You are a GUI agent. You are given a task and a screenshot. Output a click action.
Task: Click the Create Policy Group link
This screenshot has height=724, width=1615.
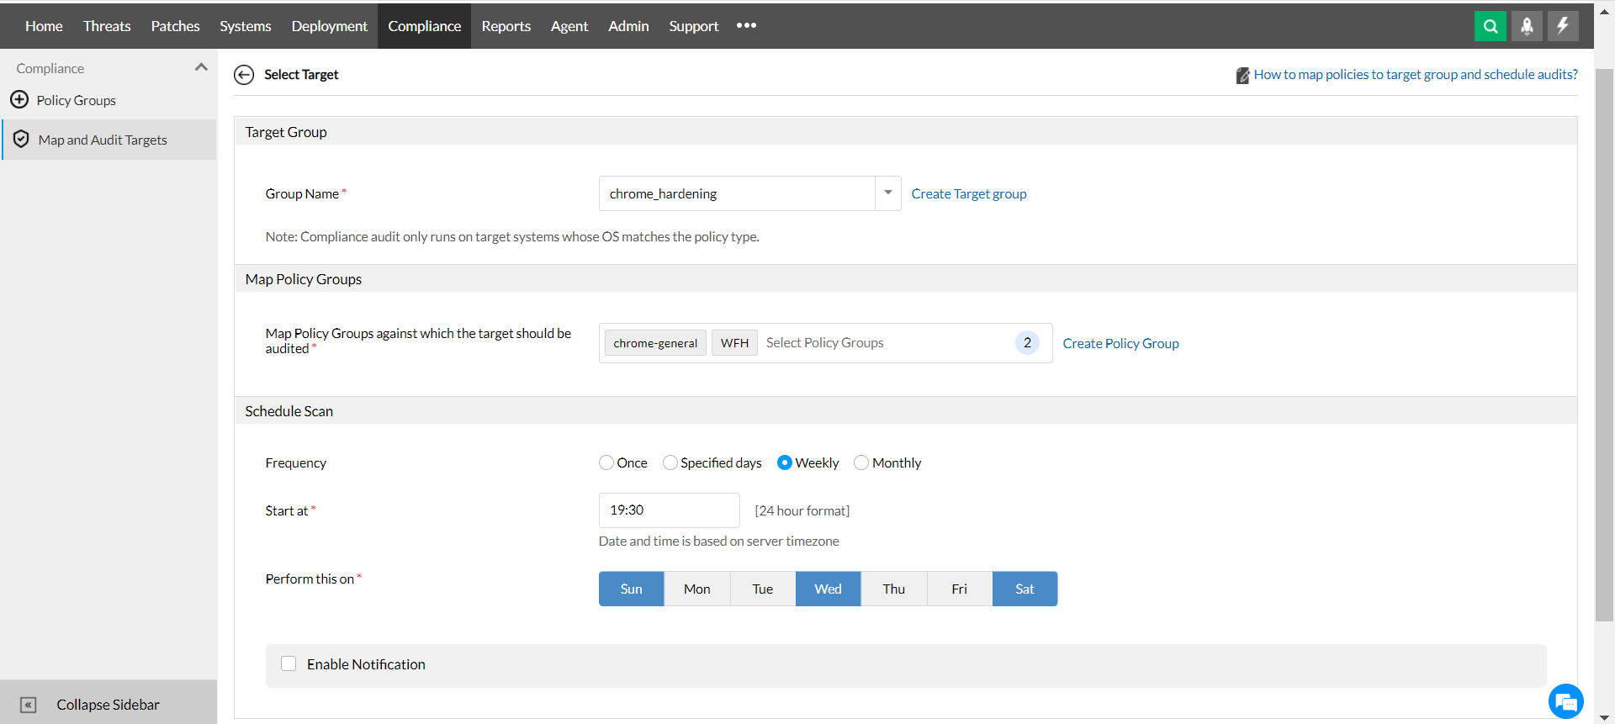(1120, 343)
